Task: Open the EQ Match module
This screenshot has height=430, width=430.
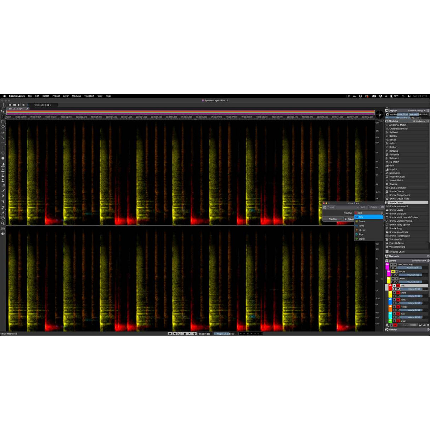Action: [x=395, y=162]
